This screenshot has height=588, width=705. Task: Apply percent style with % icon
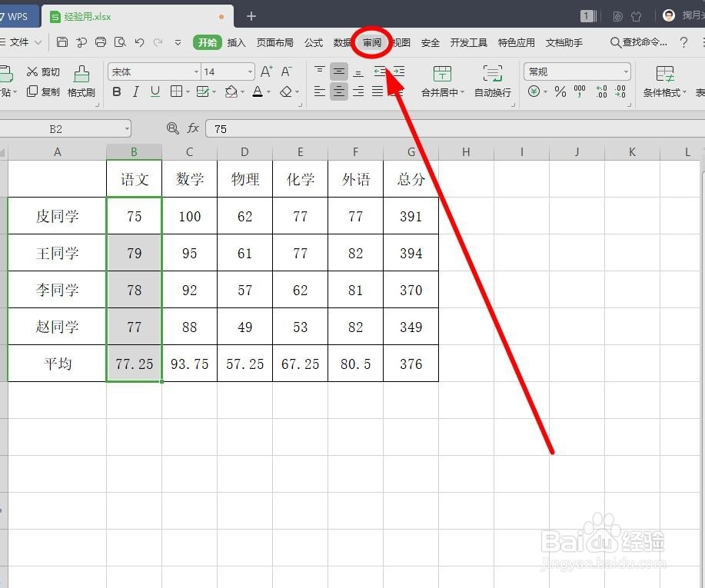tap(560, 91)
